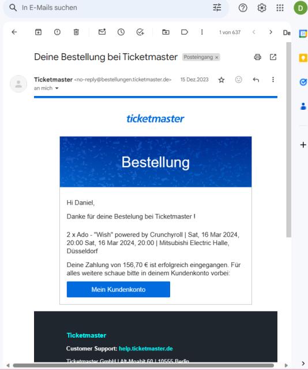Click the vertical scrollbar thumb

[x=289, y=140]
